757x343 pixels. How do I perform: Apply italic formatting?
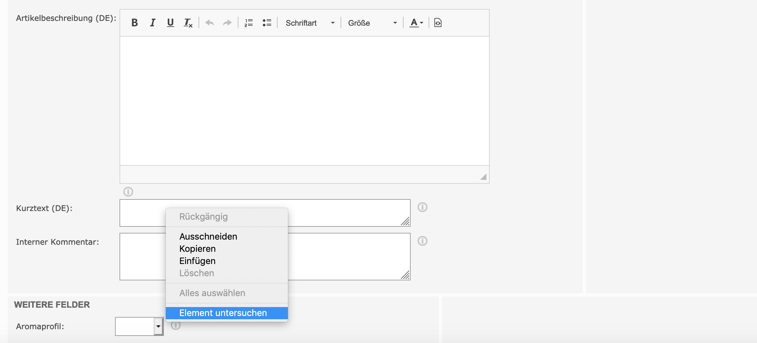[x=153, y=23]
